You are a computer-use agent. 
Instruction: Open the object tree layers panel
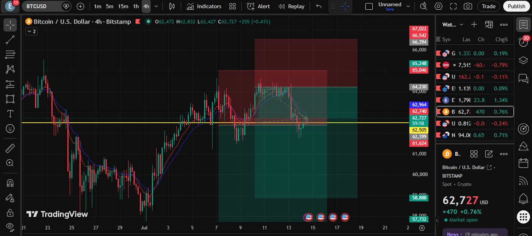524,60
